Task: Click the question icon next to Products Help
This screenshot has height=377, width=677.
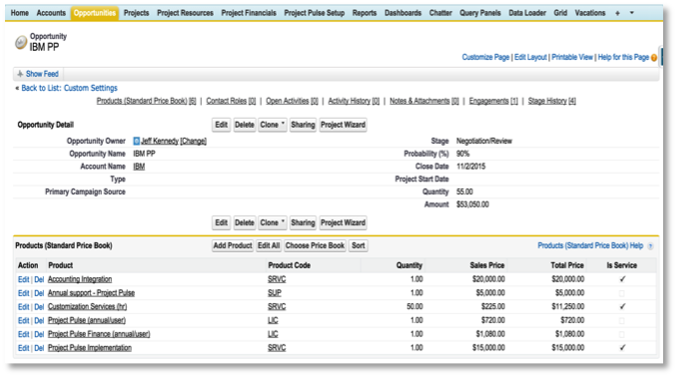Action: pyautogui.click(x=651, y=246)
